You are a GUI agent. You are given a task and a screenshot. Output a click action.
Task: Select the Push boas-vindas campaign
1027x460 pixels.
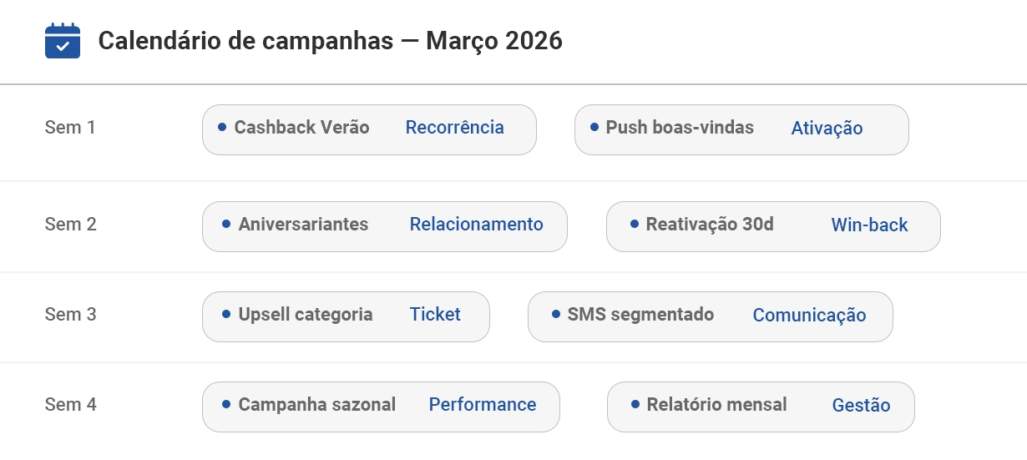680,128
